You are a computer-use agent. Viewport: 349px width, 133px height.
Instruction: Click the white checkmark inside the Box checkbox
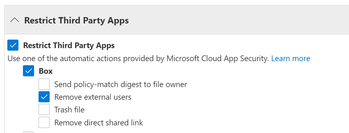(x=28, y=71)
